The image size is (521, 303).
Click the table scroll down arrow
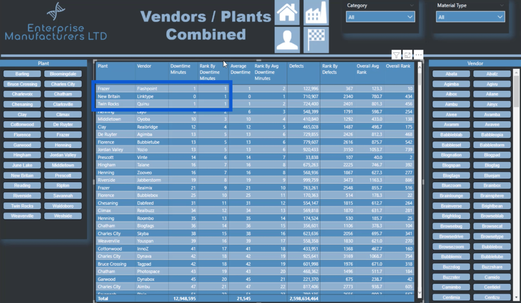point(420,292)
